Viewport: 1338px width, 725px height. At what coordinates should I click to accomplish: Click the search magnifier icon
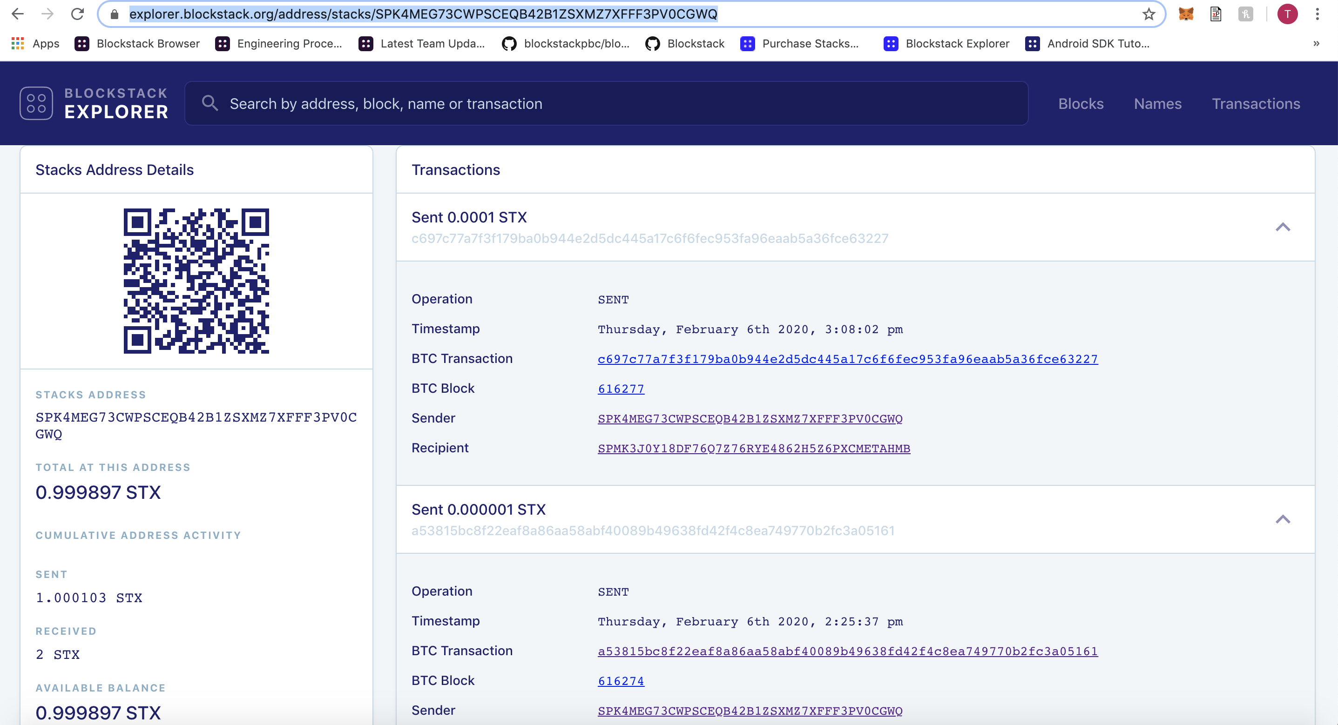(x=210, y=103)
